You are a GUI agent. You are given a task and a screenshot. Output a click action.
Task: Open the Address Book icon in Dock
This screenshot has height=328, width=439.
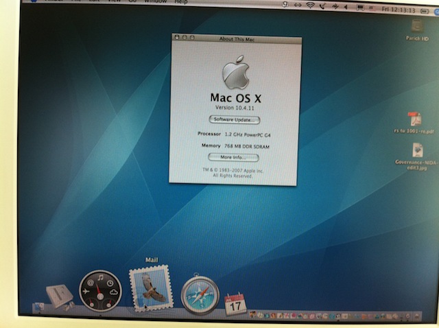tap(59, 297)
